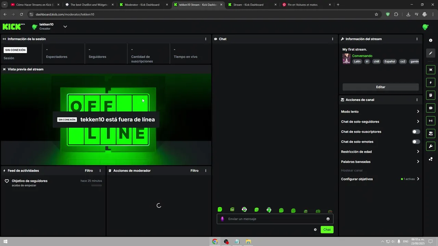438x246 pixels.
Task: Open the wrench tools sidebar icon
Action: click(x=430, y=146)
